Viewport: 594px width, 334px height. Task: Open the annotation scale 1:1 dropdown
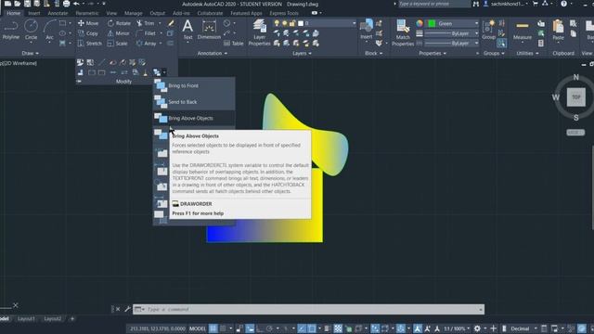457,328
